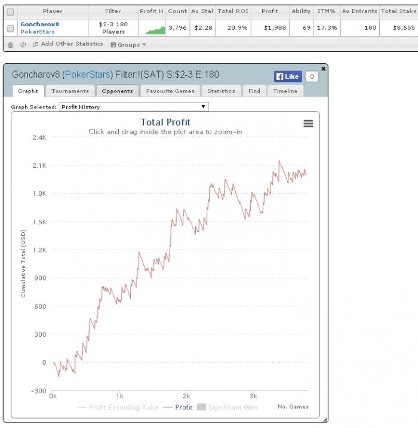
Task: Open the chart hamburger menu
Action: coord(308,123)
